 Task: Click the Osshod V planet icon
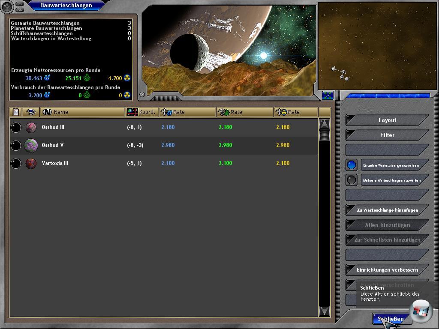31,145
